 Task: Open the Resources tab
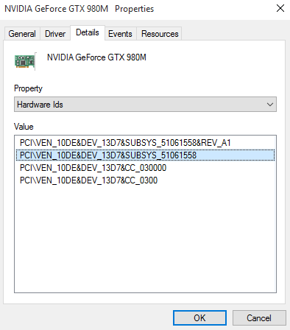(160, 34)
